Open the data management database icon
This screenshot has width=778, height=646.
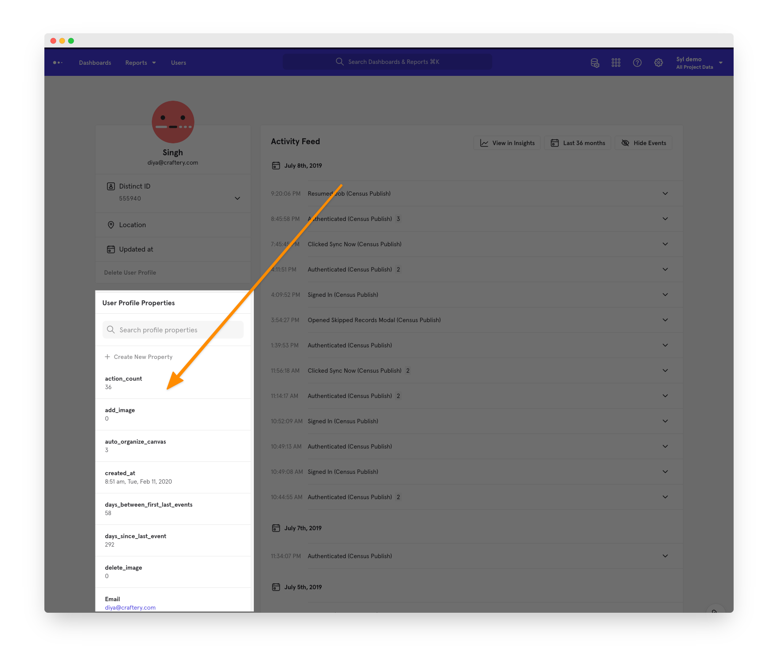595,63
